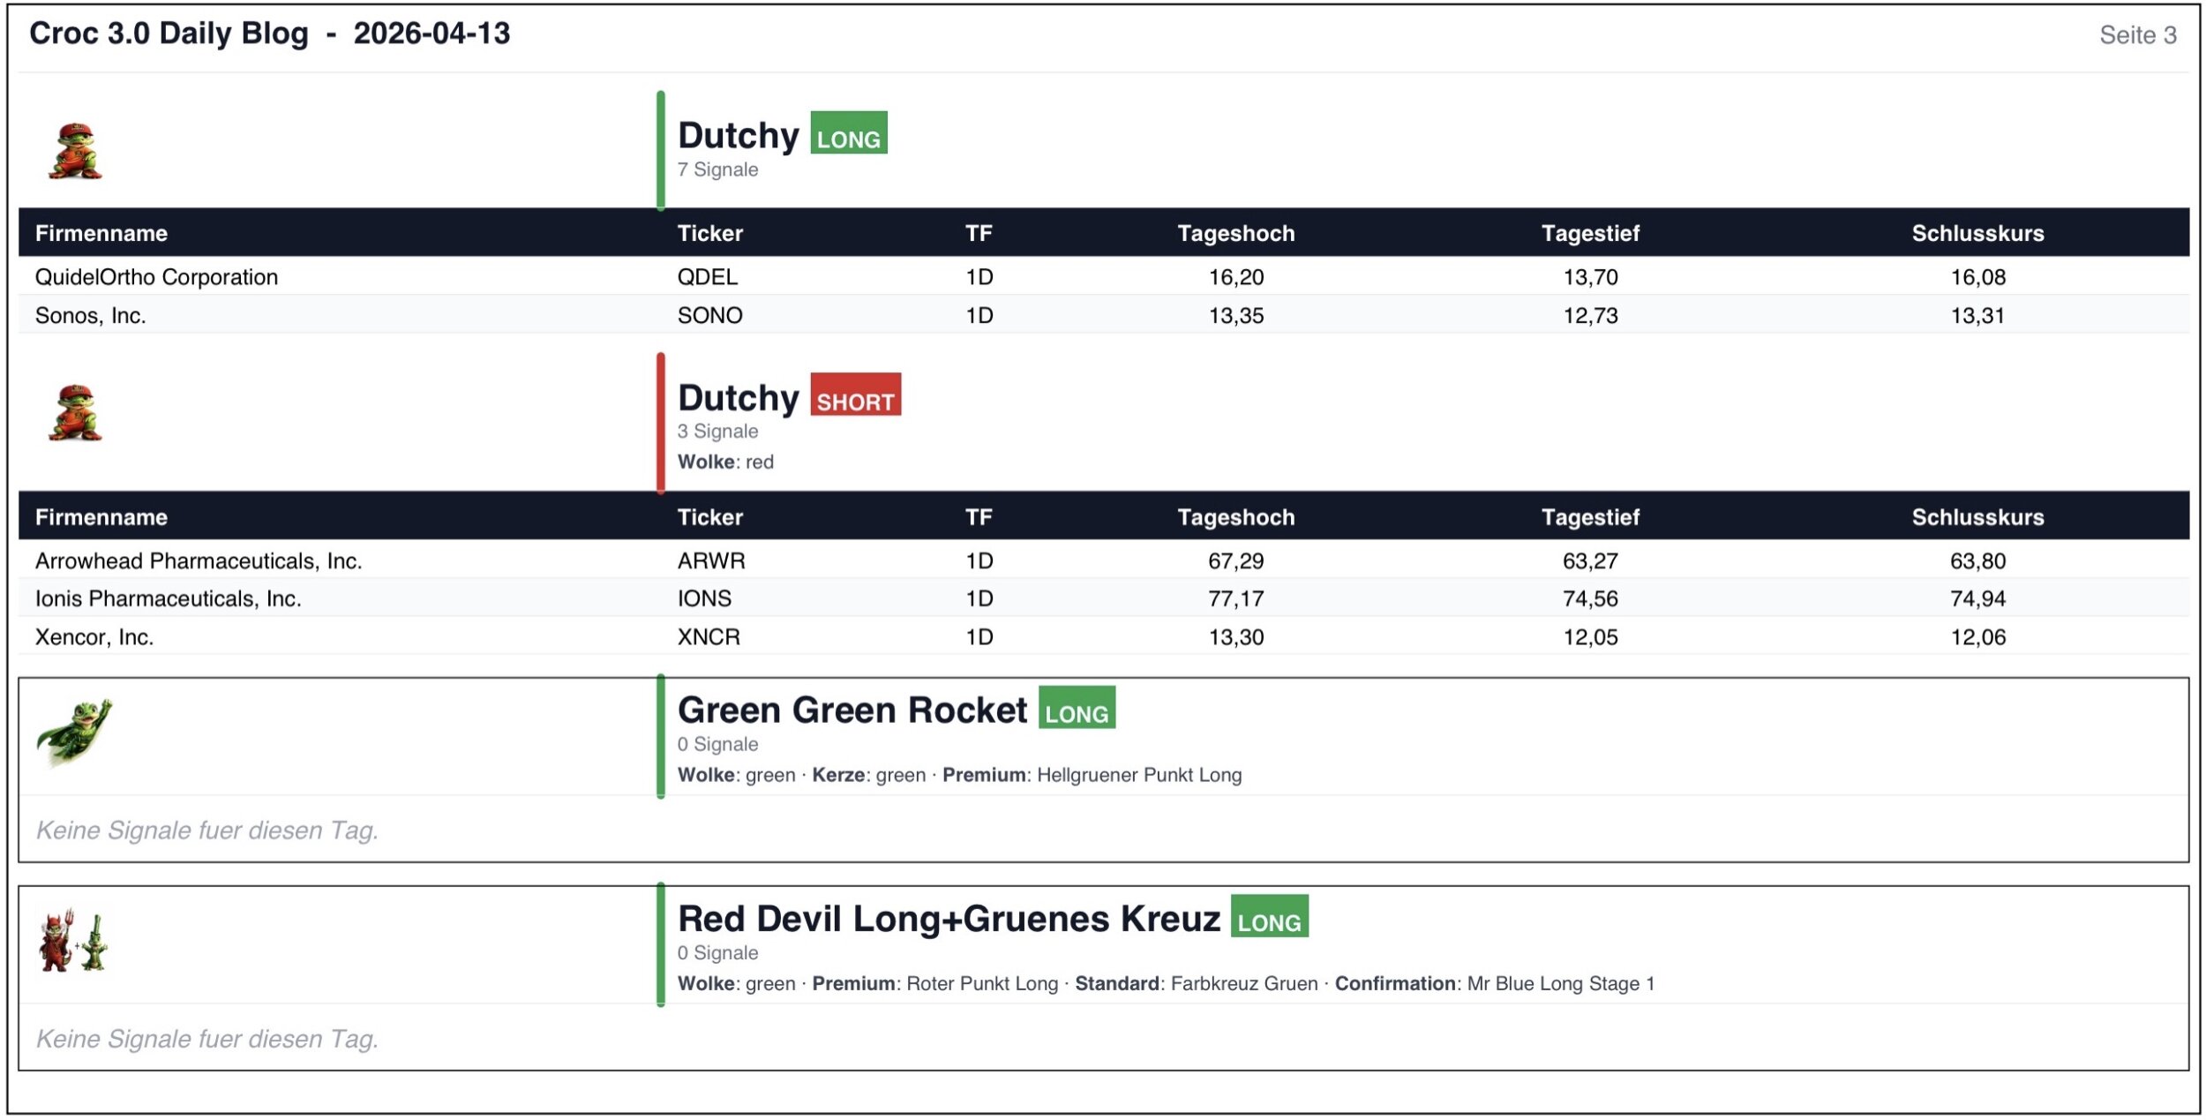
Task: Click the IONS ticker symbol
Action: point(704,598)
